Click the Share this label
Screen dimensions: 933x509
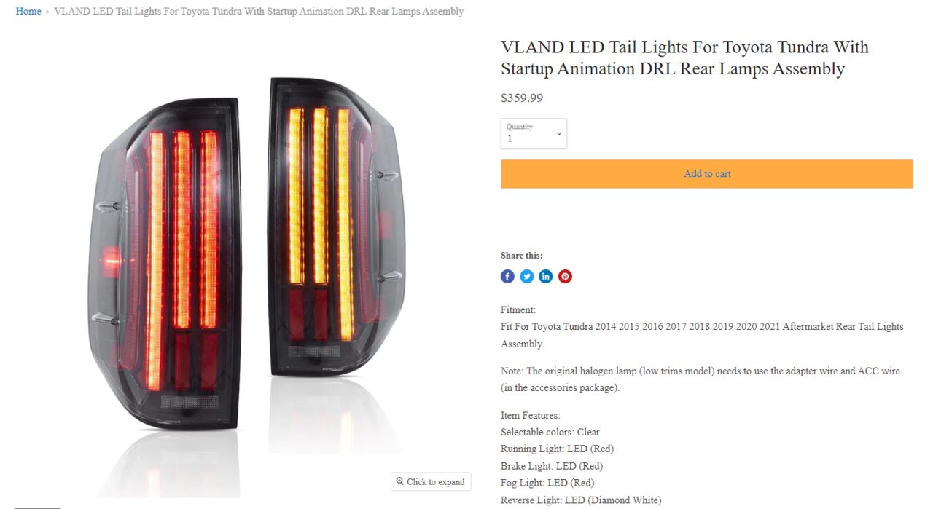point(522,256)
